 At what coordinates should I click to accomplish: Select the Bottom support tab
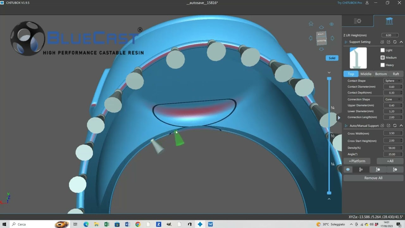381,74
